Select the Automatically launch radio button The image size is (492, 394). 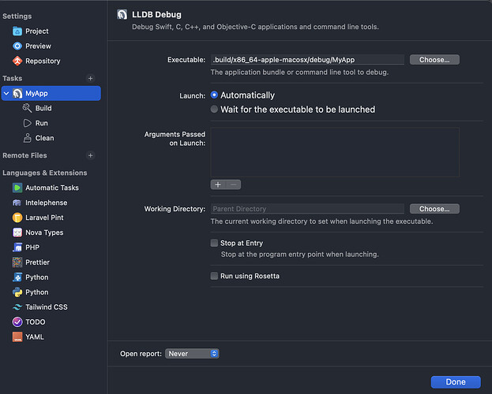(214, 95)
